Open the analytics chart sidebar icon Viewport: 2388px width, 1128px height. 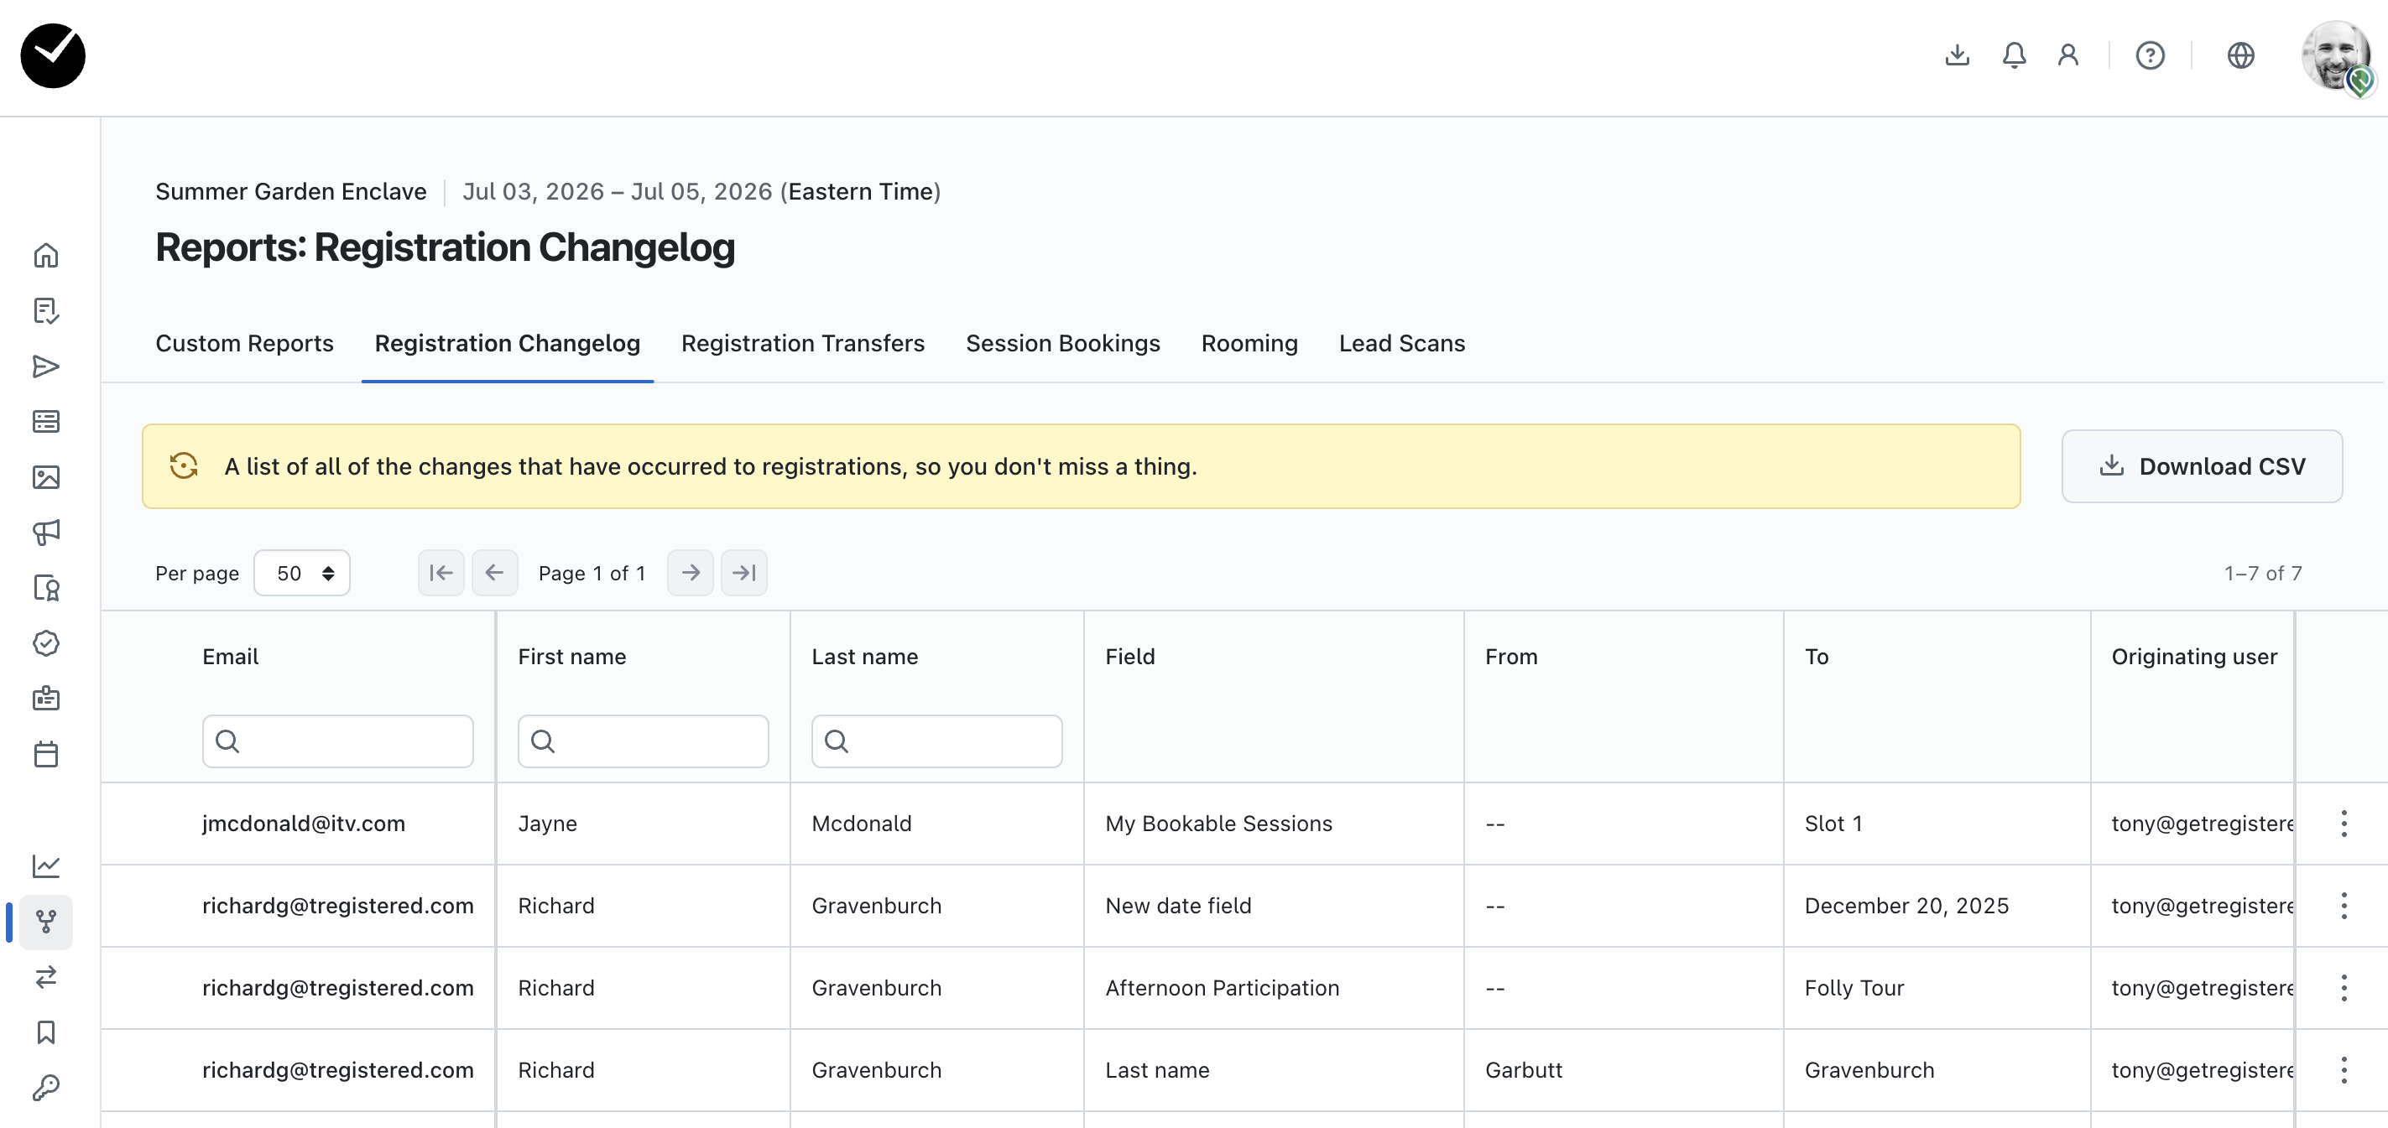point(45,865)
